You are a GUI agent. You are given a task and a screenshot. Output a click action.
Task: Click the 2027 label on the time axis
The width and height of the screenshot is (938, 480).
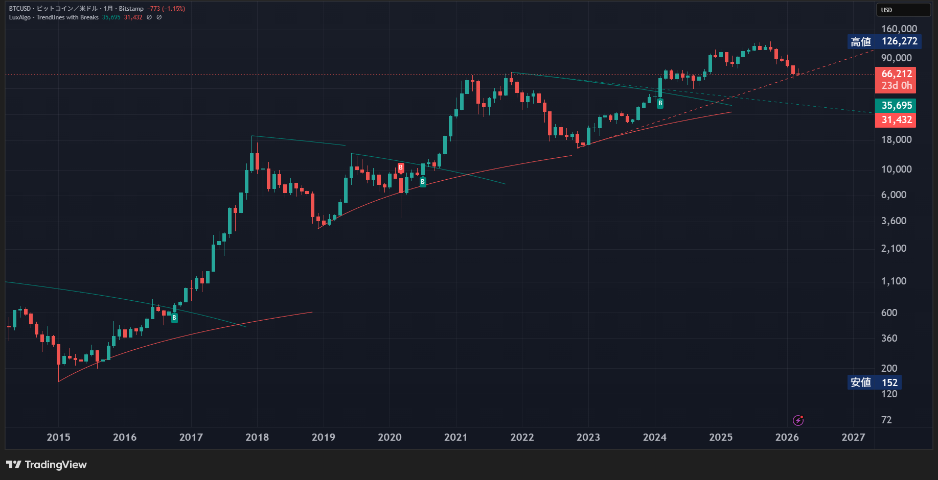853,437
